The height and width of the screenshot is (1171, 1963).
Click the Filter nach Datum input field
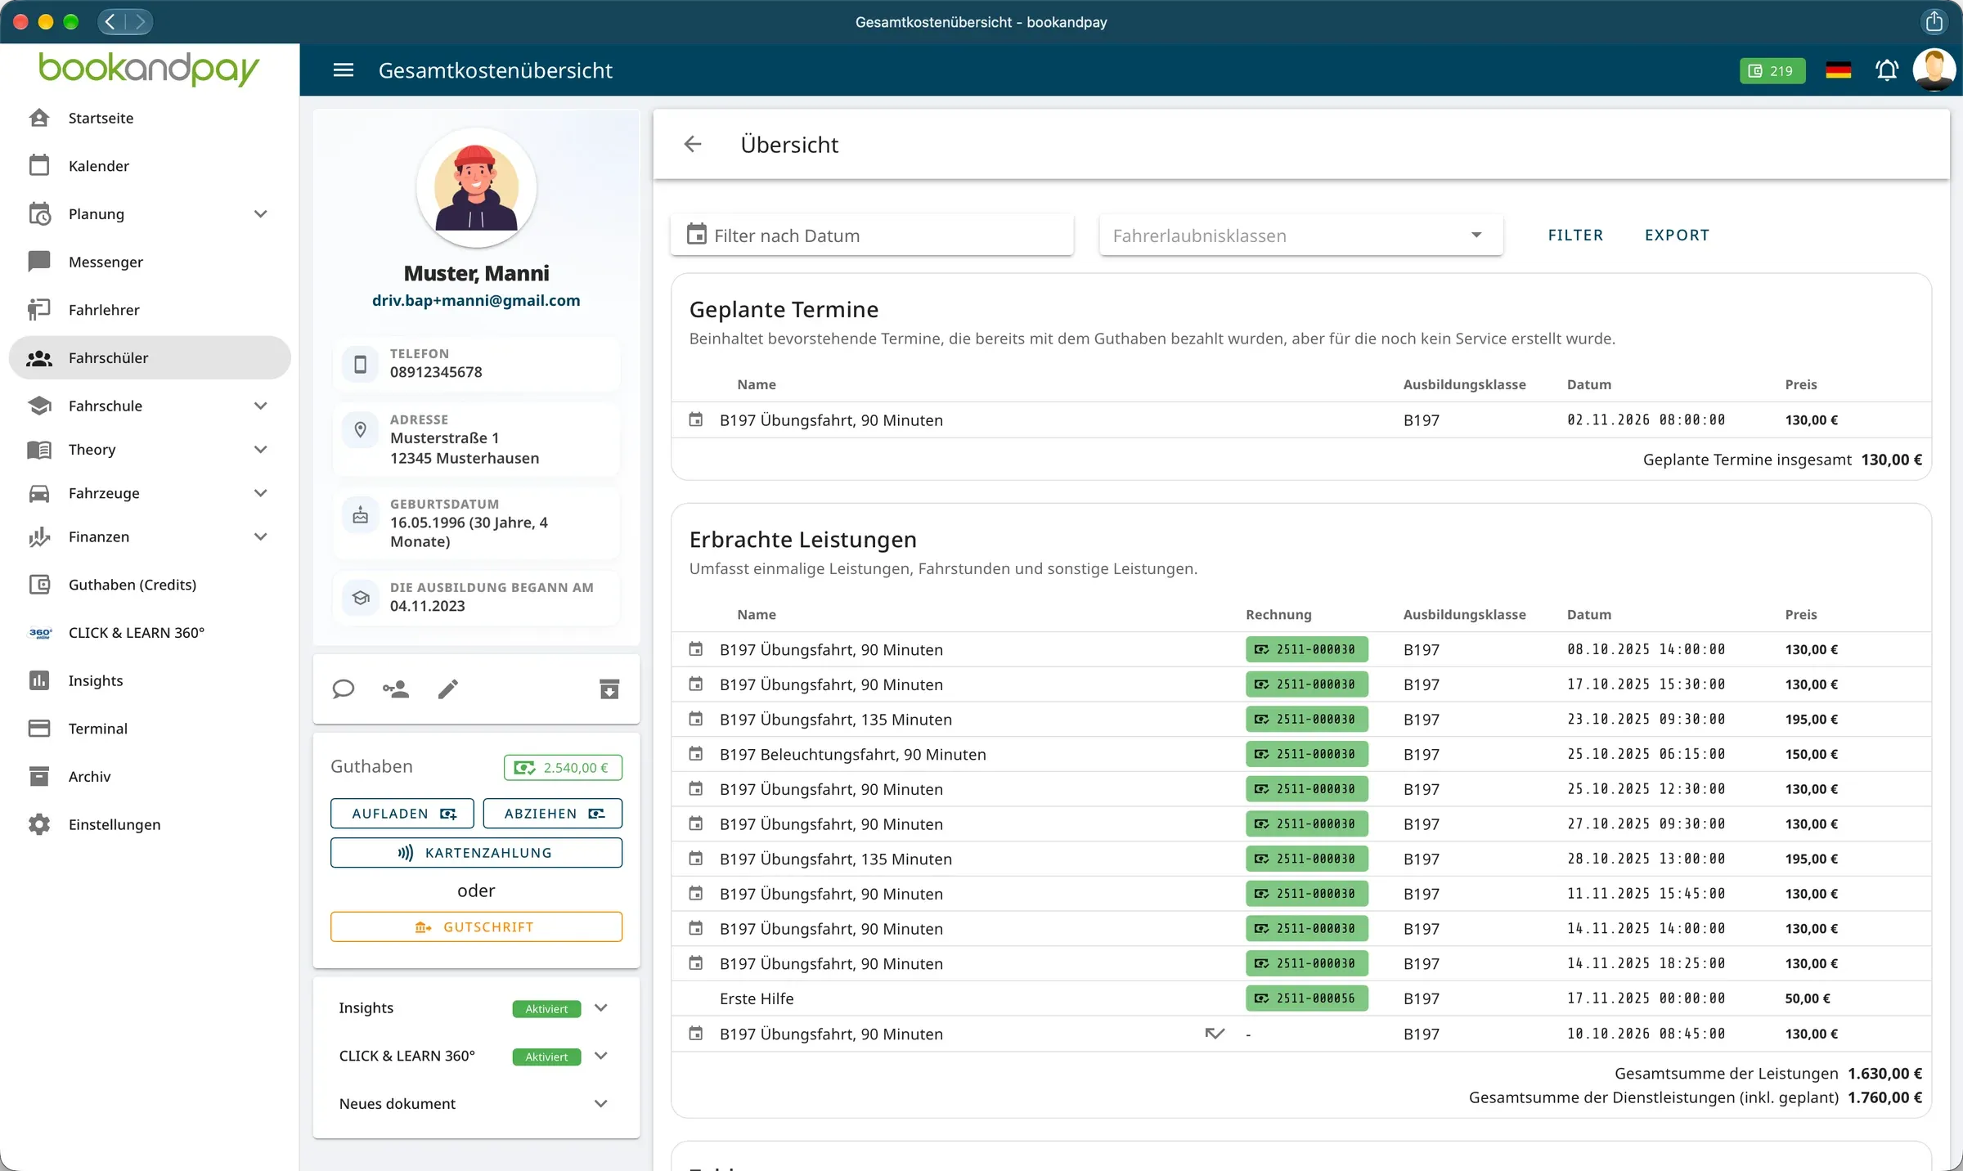pos(872,236)
